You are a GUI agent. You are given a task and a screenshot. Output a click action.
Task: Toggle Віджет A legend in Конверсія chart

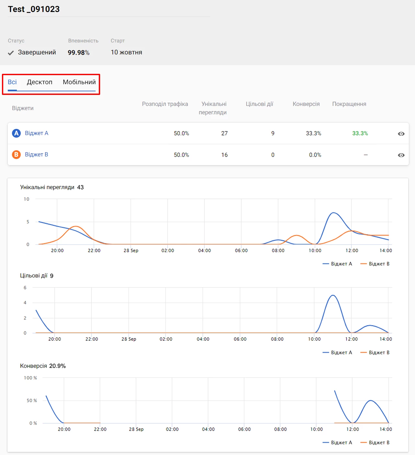338,443
